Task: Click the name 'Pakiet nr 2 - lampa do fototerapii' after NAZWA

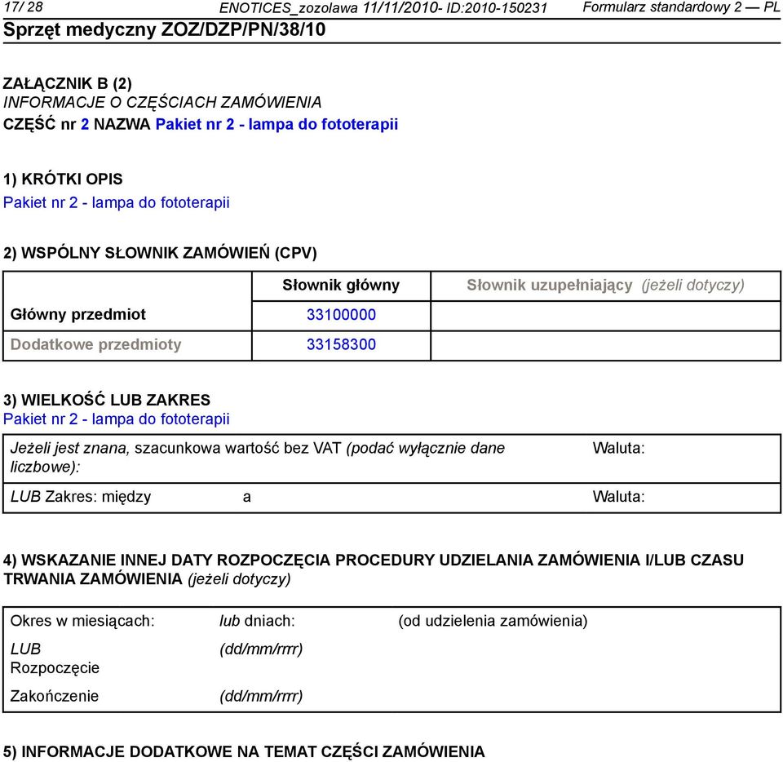Action: click(x=276, y=124)
